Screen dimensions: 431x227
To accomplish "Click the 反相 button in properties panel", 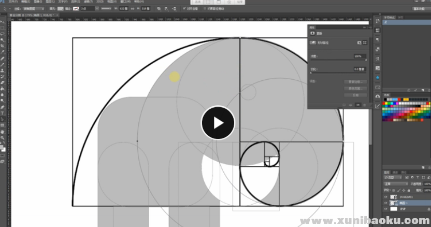I will click(356, 96).
